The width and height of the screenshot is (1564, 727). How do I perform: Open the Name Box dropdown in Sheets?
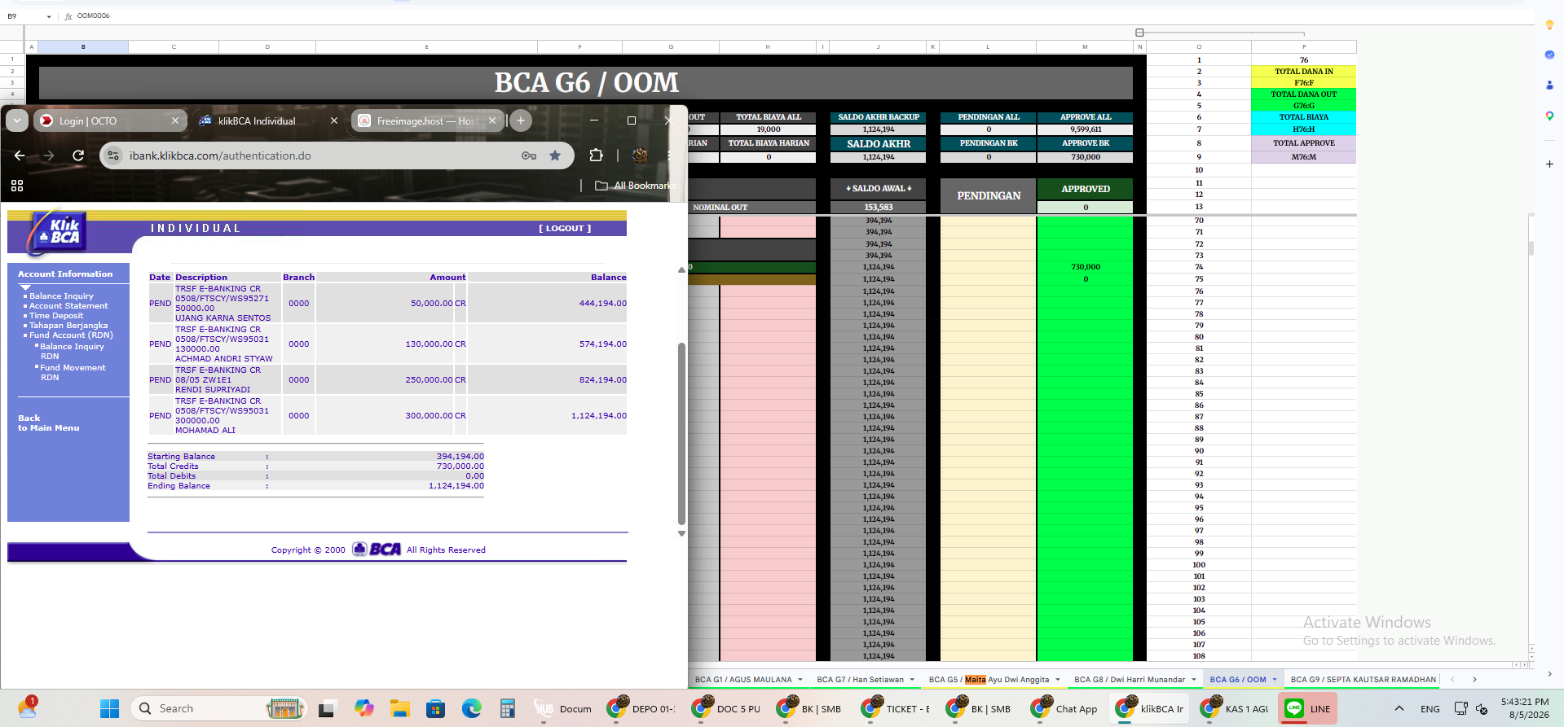tap(49, 16)
